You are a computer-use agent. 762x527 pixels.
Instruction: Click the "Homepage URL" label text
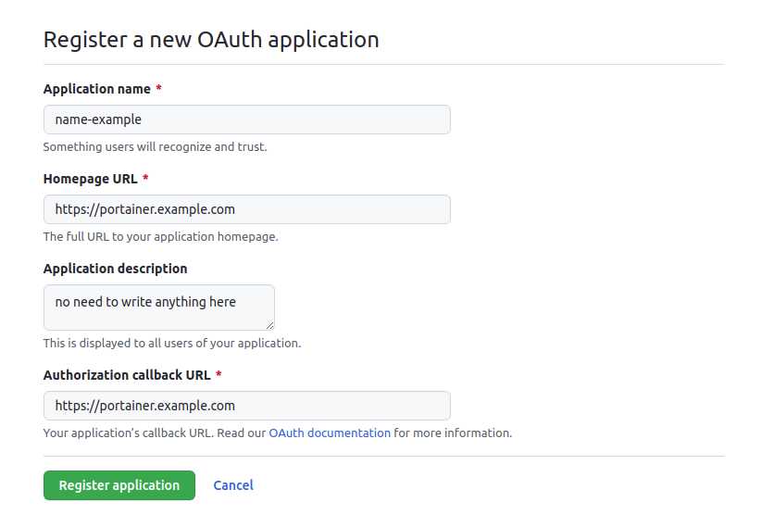[91, 179]
